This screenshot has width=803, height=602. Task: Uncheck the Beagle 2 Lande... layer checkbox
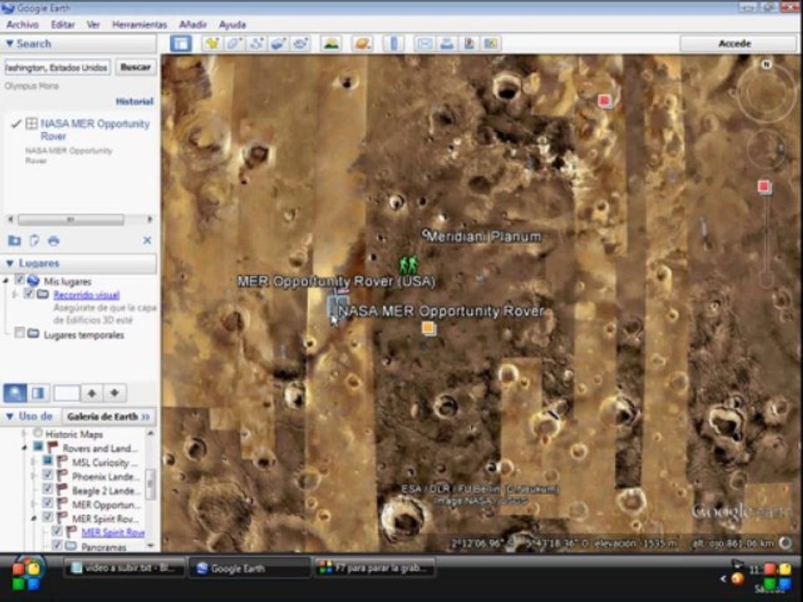(x=48, y=489)
